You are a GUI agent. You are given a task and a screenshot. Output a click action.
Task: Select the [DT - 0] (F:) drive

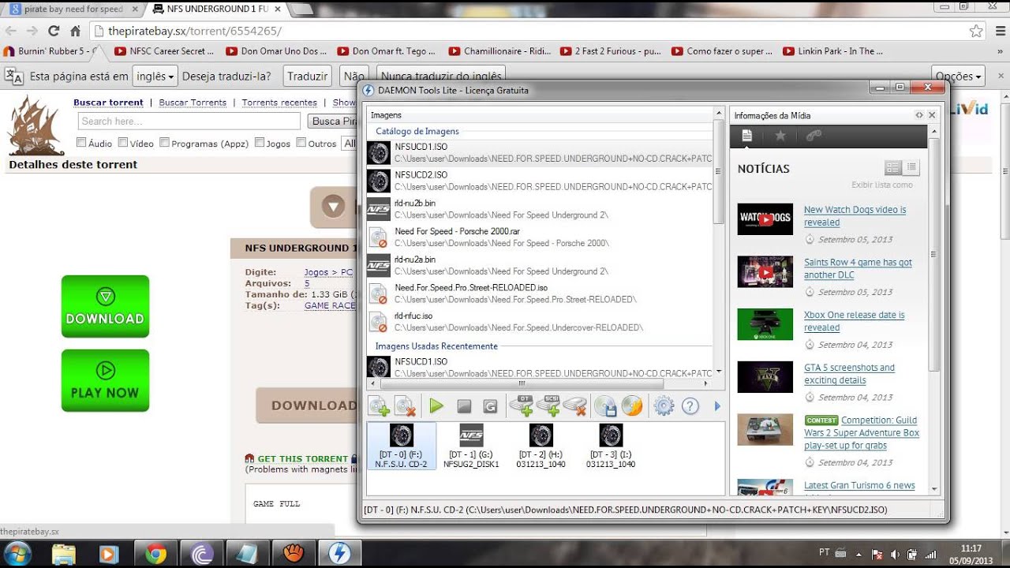[402, 446]
